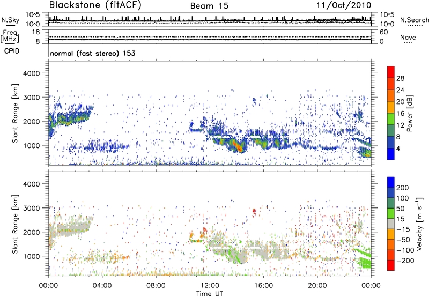
Task: Click the 'Velocity [m s-1]' color bar label
Action: click(x=419, y=224)
